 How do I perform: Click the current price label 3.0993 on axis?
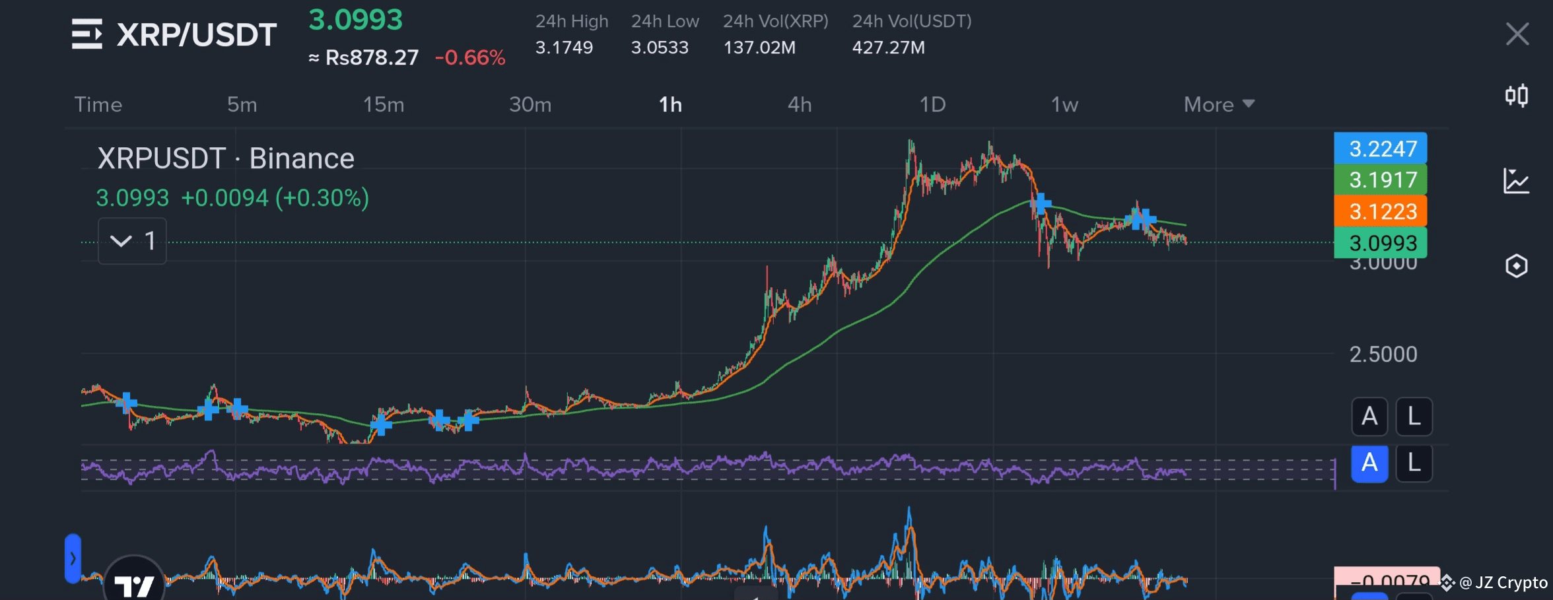[1381, 243]
